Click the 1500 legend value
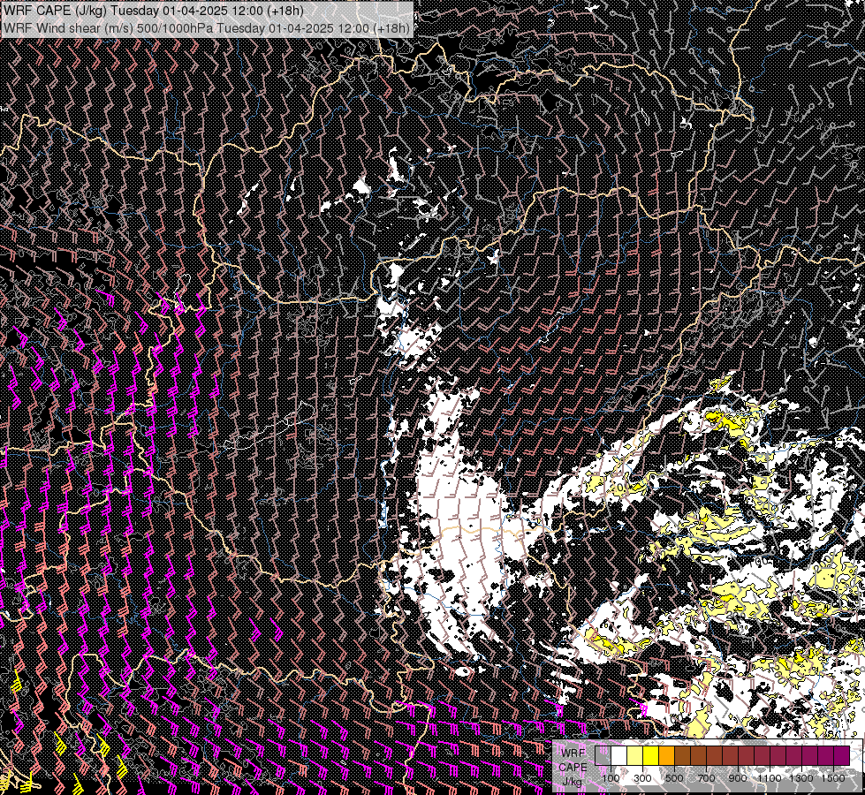 click(833, 778)
